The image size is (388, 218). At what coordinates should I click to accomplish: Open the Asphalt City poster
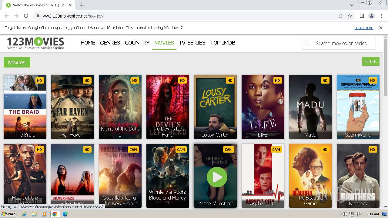pyautogui.click(x=263, y=176)
